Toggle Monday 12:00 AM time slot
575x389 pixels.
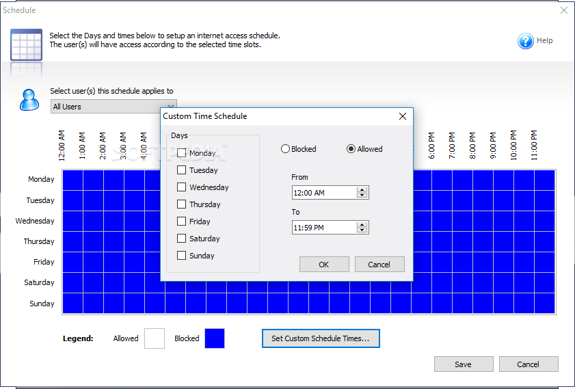72,180
